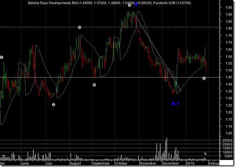This screenshot has height=167, width=235.
Task: Click the 2010 date axis label
Action: (190, 163)
